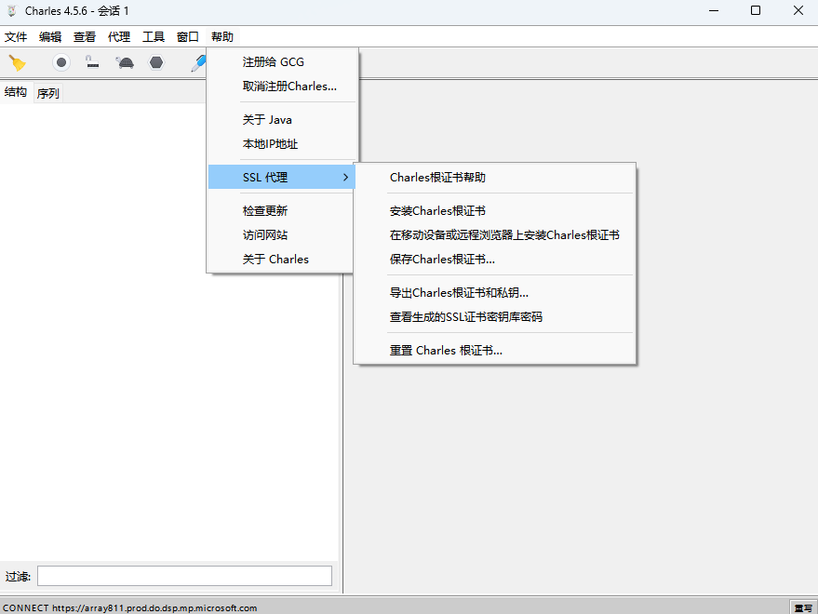Screen dimensions: 818x614
Task: Open the 文件 menu
Action: pos(16,37)
